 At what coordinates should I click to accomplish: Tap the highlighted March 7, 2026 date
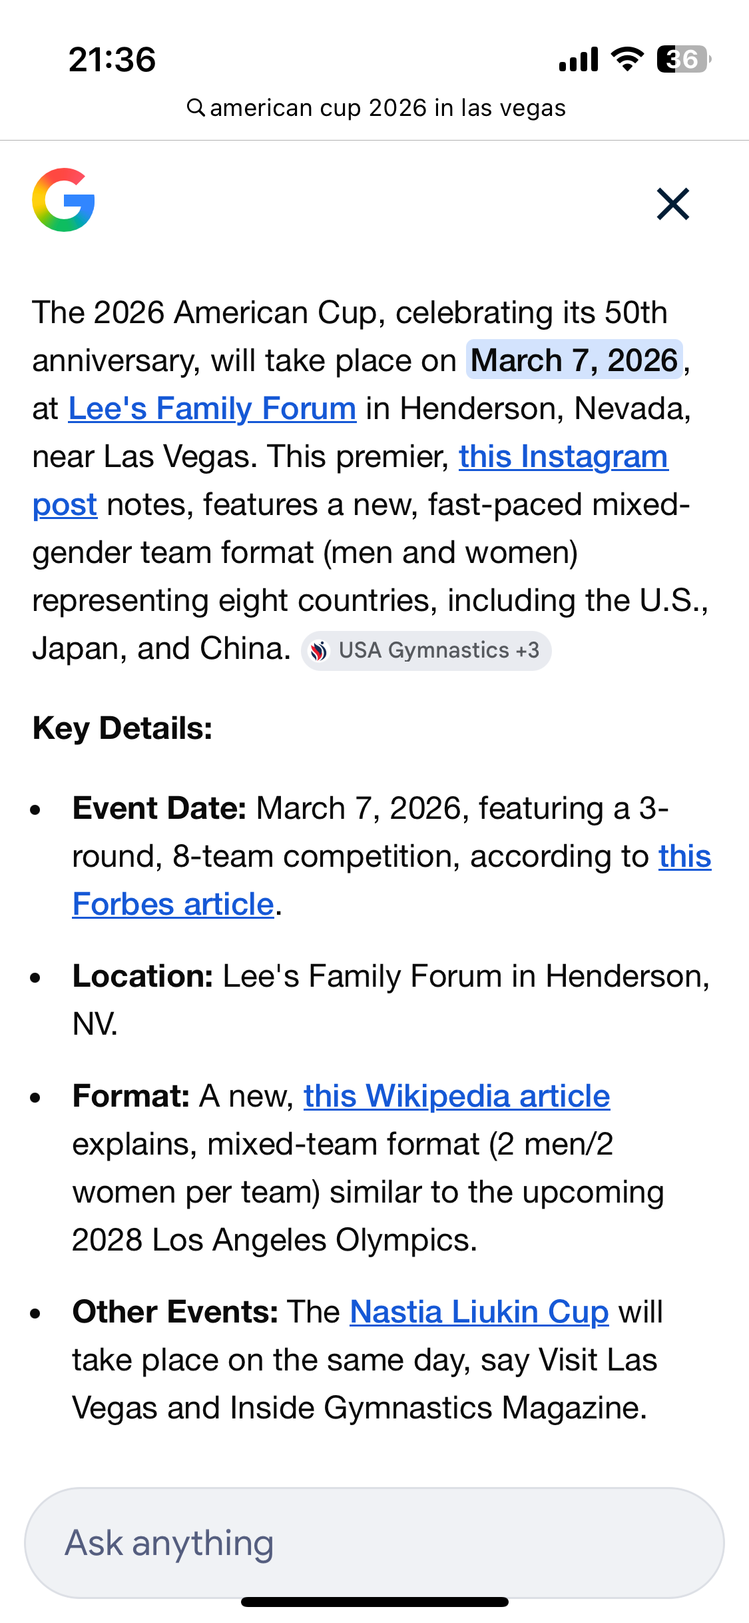click(x=574, y=360)
